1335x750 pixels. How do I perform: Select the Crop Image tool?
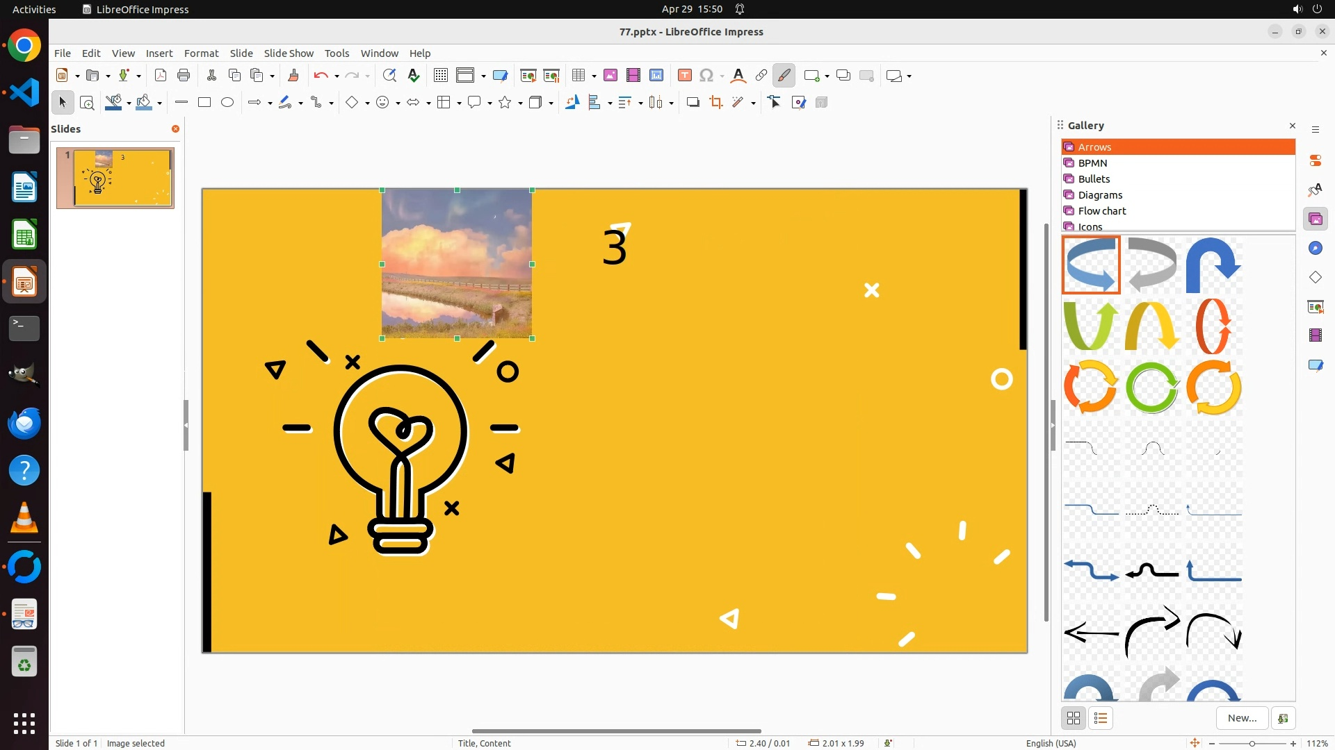pos(715,103)
